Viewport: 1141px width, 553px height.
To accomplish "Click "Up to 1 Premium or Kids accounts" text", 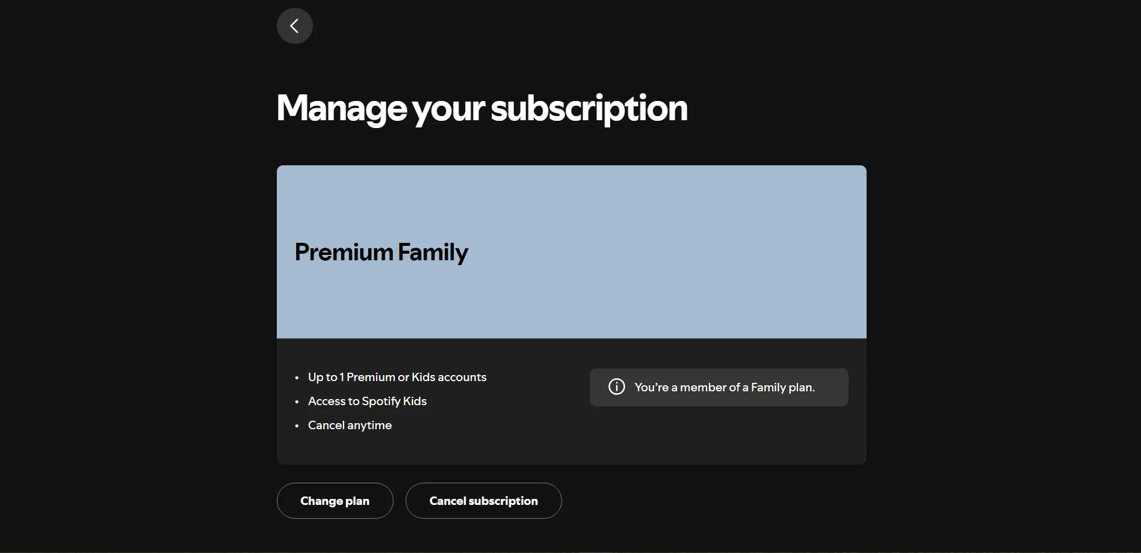I will 397,377.
